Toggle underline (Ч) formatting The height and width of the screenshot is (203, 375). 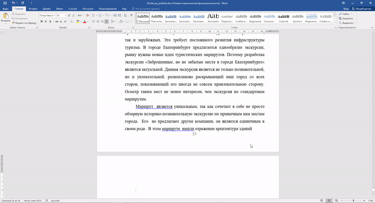(50, 22)
